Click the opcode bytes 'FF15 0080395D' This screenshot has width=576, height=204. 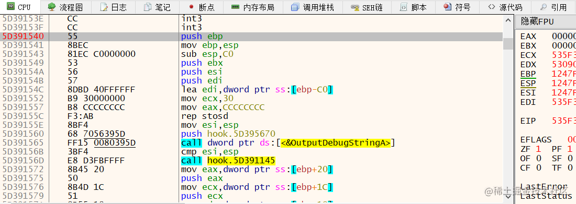pyautogui.click(x=102, y=143)
